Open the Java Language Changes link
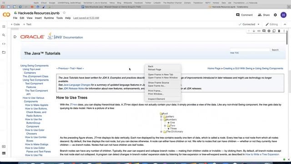Screen dimensions: 291x164 tap(77, 85)
